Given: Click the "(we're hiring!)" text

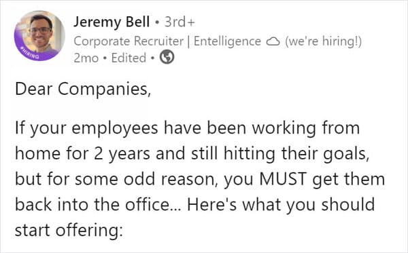Looking at the screenshot, I should click(324, 41).
